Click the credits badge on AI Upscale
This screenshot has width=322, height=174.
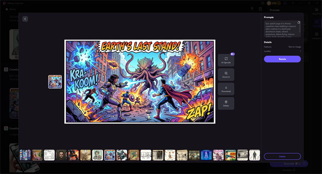pos(233,54)
